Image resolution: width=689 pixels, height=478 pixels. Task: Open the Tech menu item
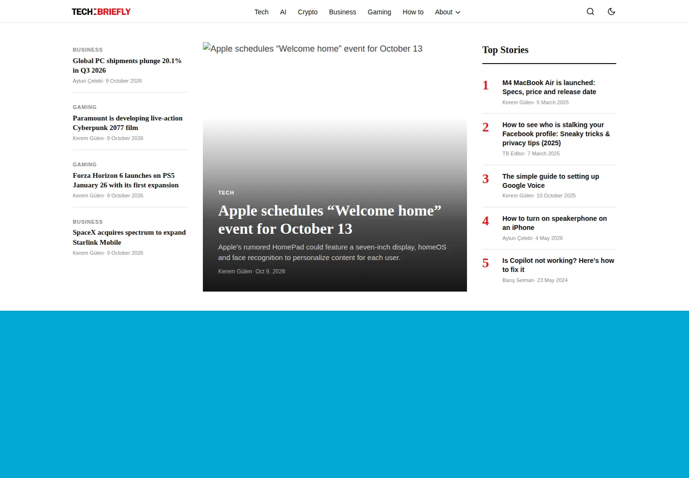(x=261, y=12)
